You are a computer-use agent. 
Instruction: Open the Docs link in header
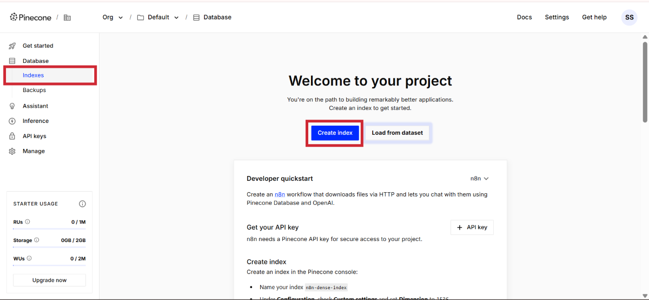(x=524, y=17)
